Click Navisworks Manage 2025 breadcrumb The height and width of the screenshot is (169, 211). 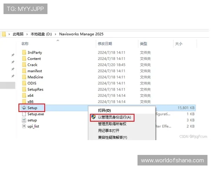pyautogui.click(x=81, y=34)
